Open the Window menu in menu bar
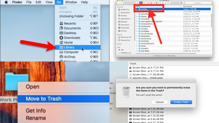 (71, 2)
